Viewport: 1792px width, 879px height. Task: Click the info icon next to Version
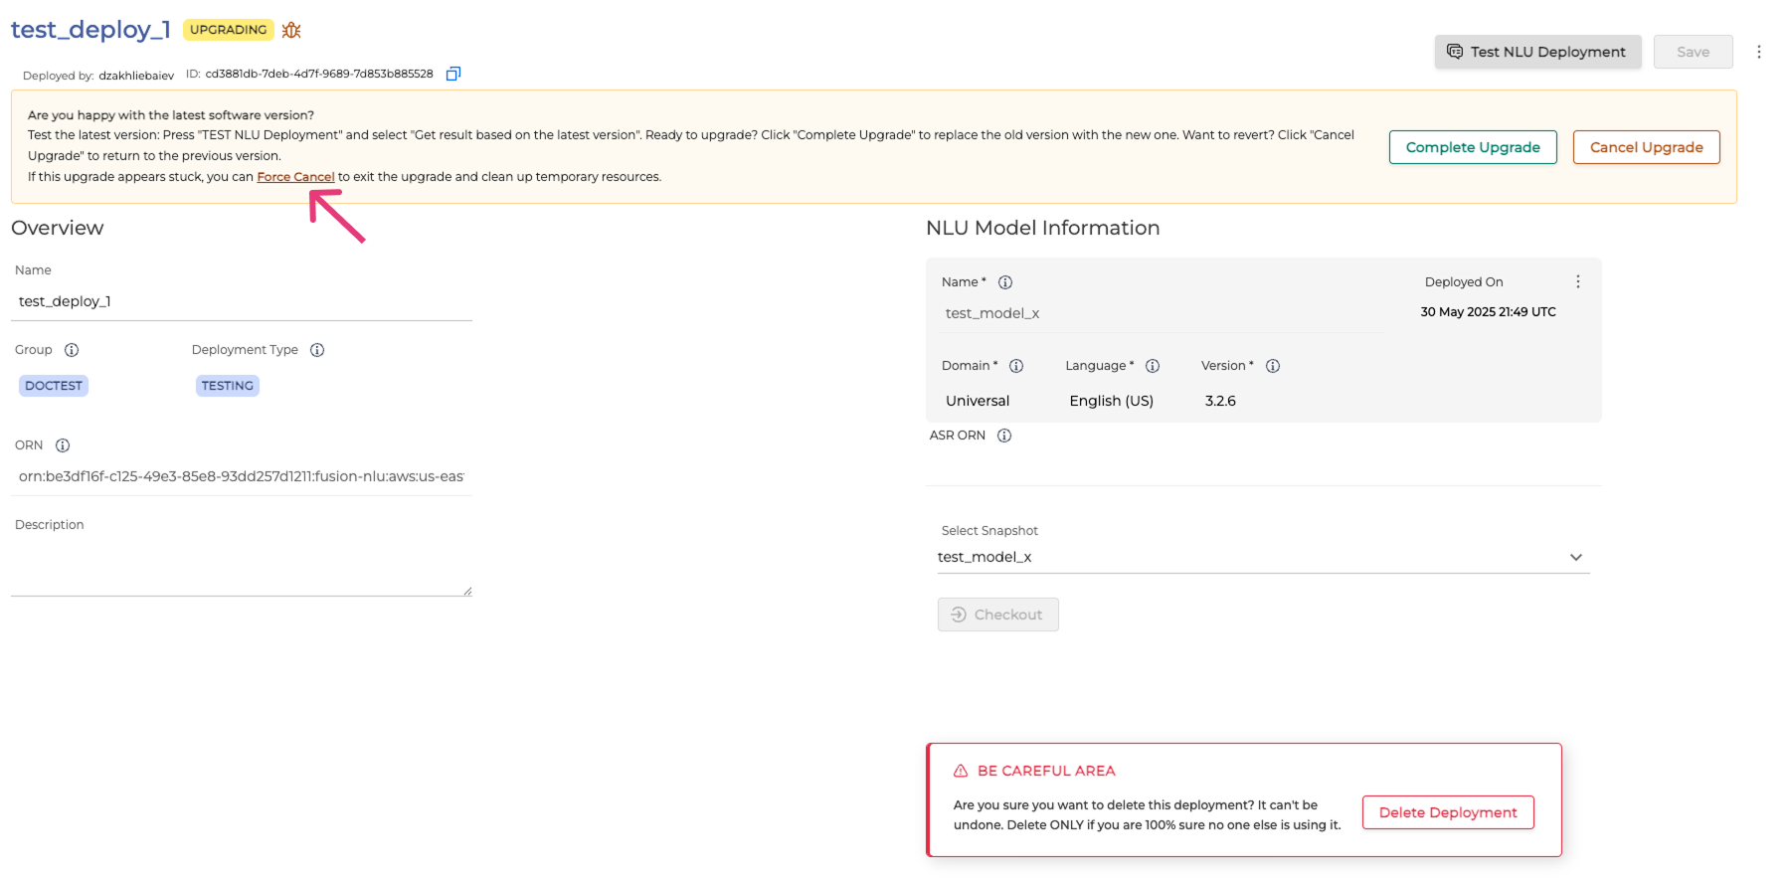coord(1273,366)
